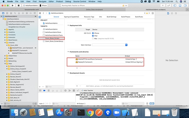
Task: Open the History inspector clock icon
Action: point(172,13)
